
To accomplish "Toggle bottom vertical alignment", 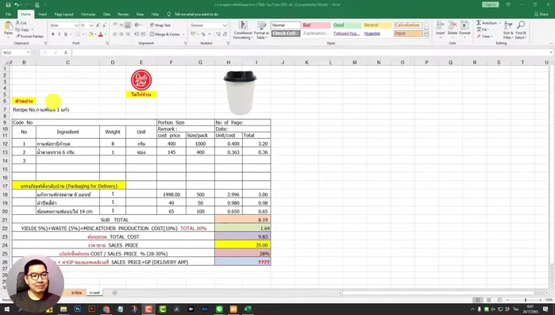I will [x=128, y=25].
